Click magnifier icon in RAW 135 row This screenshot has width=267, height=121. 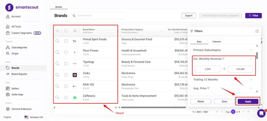click(x=57, y=86)
